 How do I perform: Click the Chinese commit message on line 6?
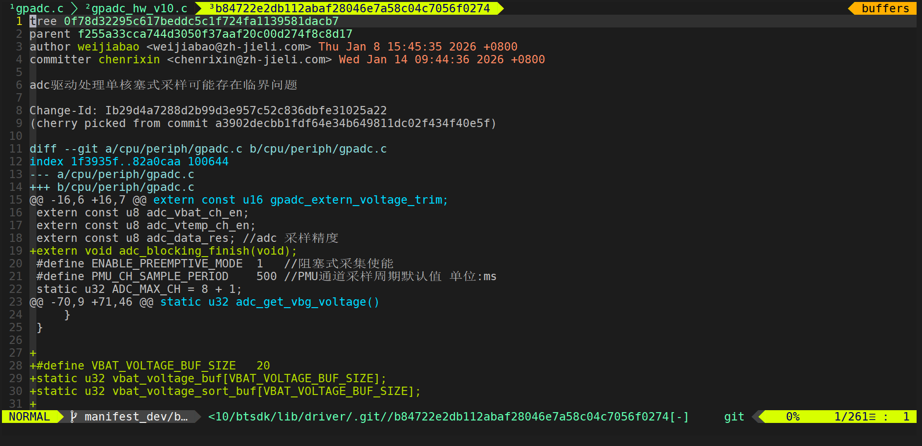coord(164,85)
